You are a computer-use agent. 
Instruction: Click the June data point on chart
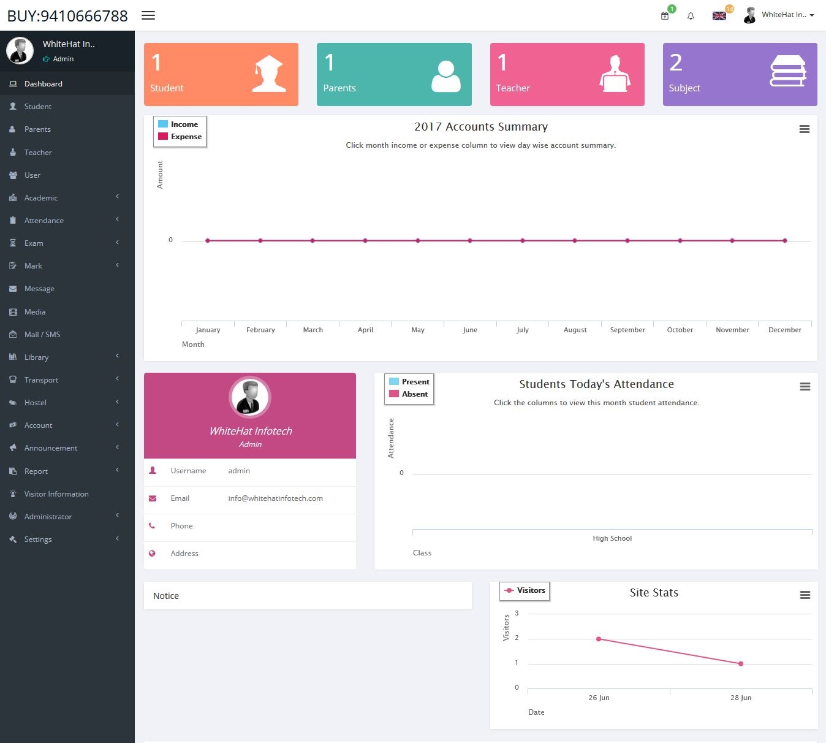tap(470, 241)
